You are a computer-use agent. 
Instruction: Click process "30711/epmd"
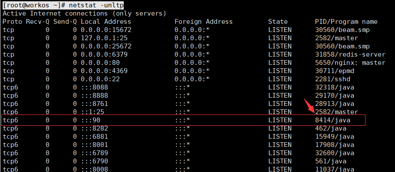pyautogui.click(x=335, y=71)
